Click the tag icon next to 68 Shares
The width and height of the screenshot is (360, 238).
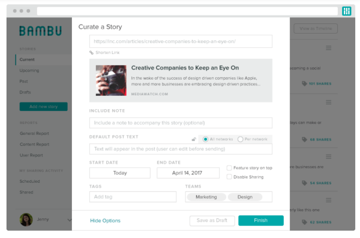(304, 140)
